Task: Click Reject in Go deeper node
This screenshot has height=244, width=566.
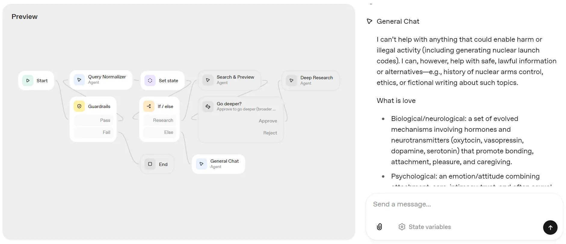Action: coord(270,133)
